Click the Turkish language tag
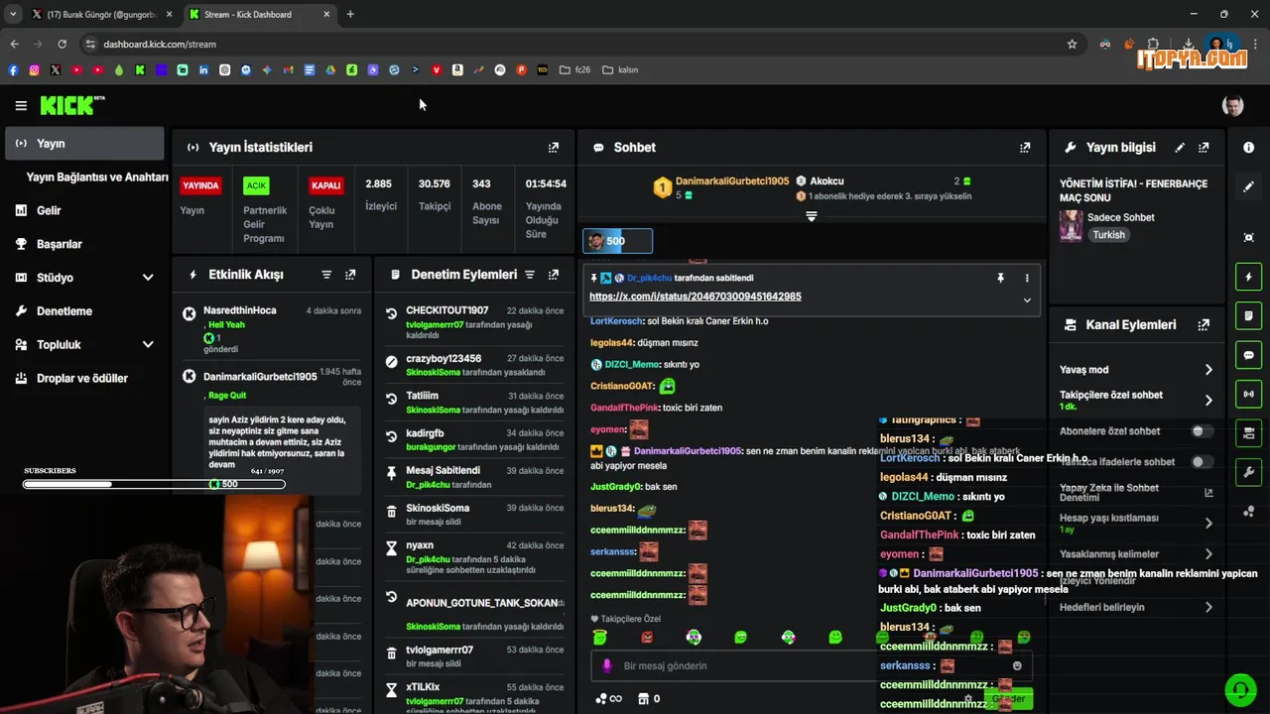The height and width of the screenshot is (714, 1270). 1108,235
